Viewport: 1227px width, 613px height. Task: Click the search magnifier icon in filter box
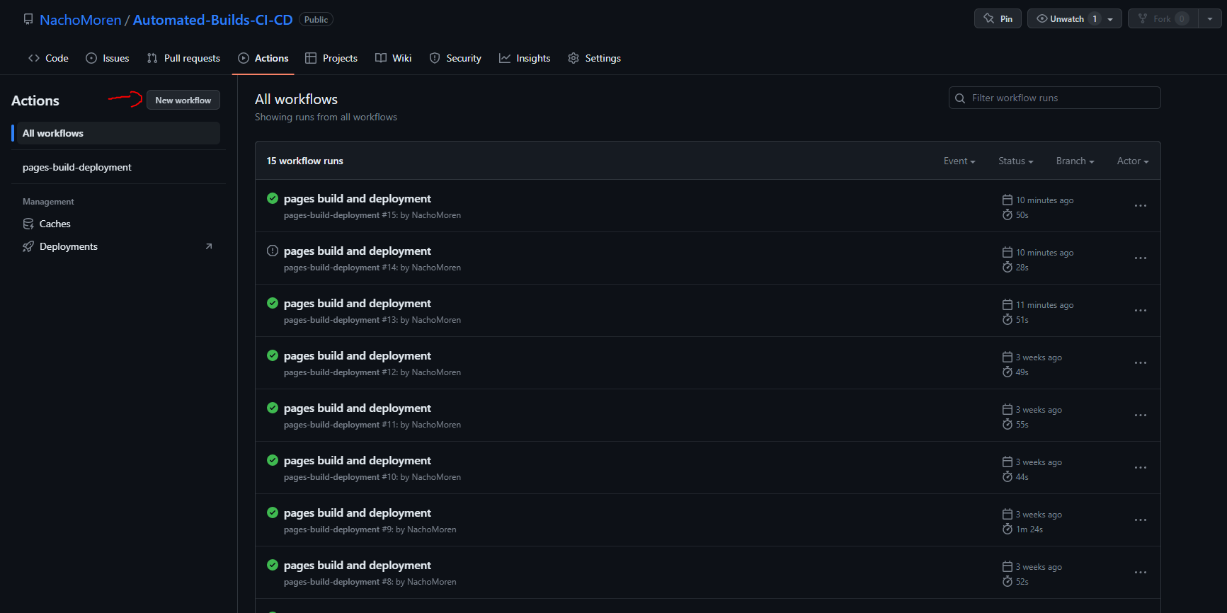tap(960, 98)
